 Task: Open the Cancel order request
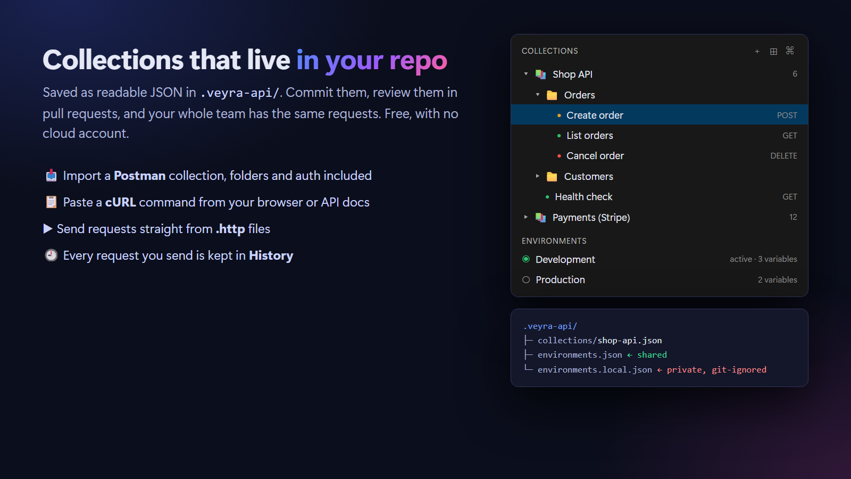pyautogui.click(x=660, y=155)
